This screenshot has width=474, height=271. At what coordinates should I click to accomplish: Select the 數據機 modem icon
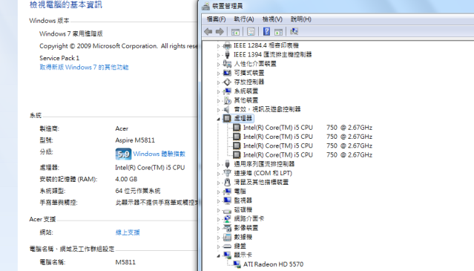tap(227, 237)
